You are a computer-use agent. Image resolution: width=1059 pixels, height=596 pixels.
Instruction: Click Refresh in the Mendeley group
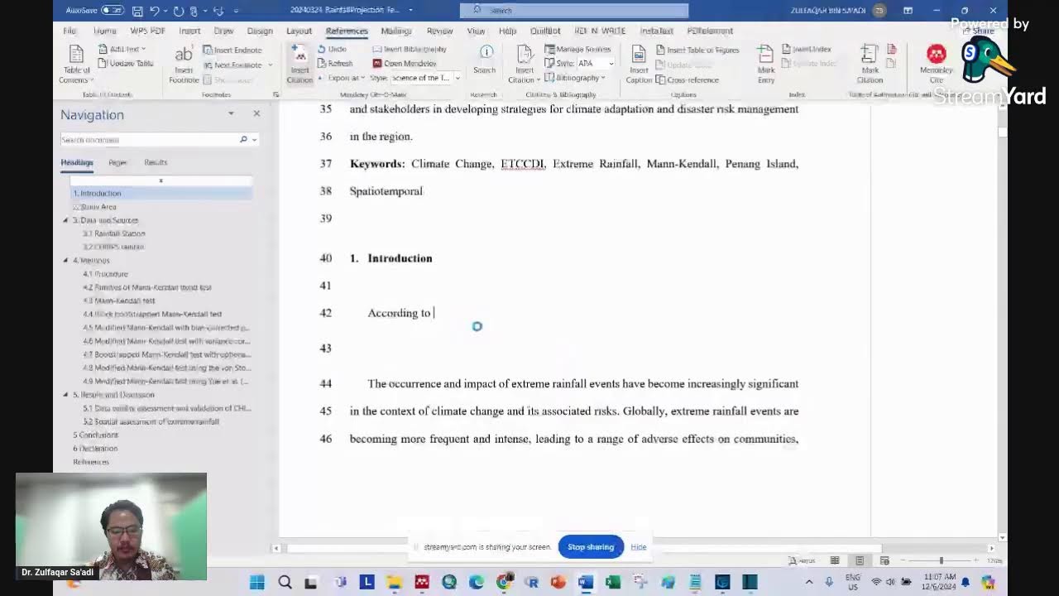(335, 63)
